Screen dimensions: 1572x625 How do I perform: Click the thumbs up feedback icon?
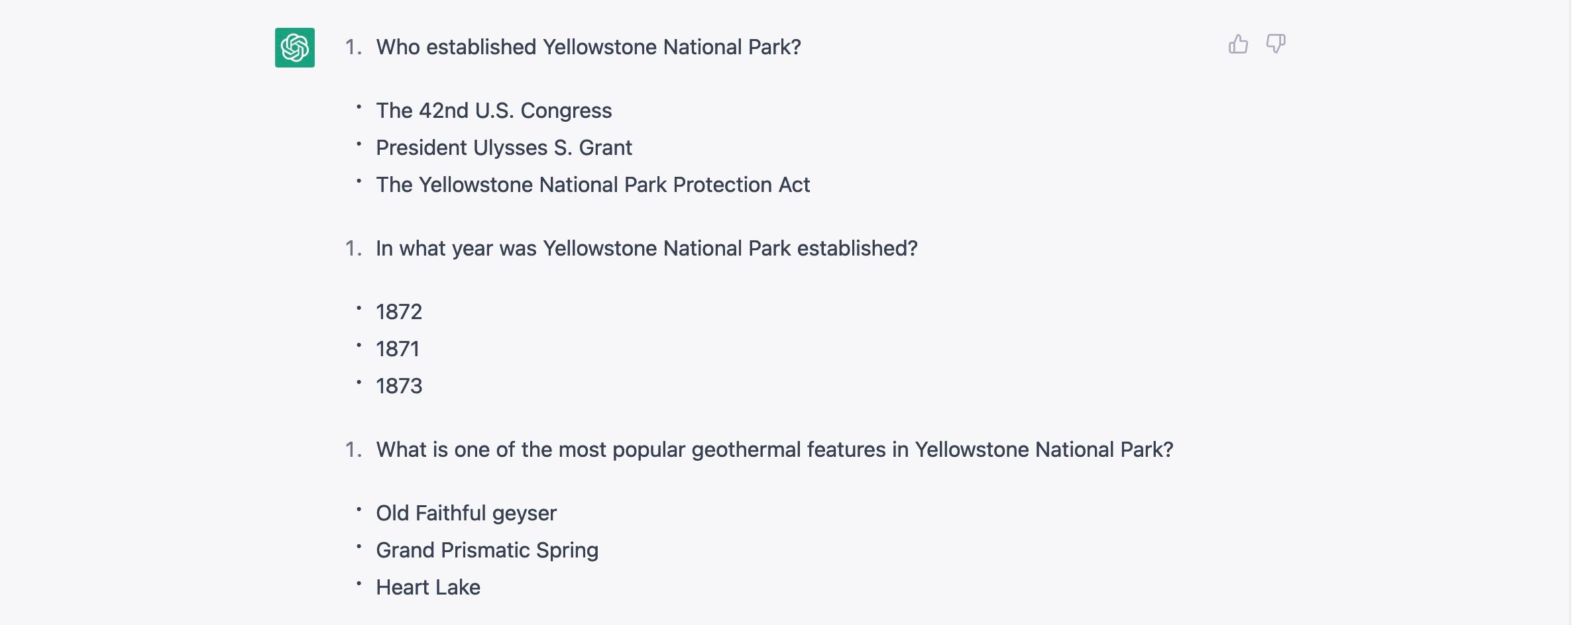[1237, 44]
